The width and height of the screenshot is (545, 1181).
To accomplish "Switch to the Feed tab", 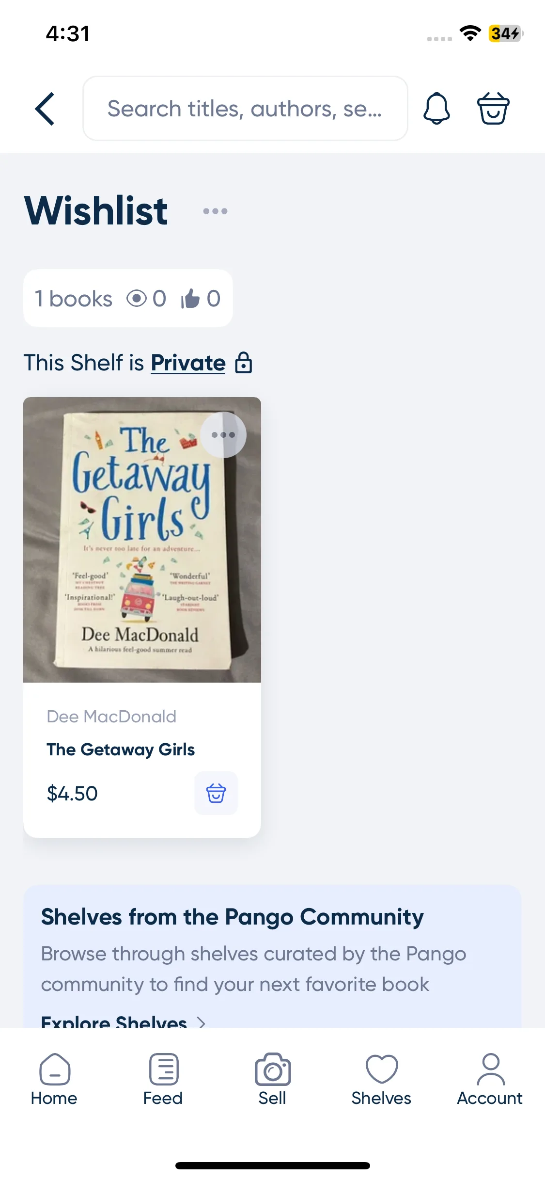I will [163, 1079].
